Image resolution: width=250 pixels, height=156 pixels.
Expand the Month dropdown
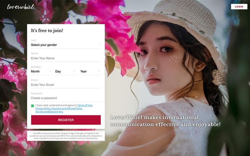tap(41, 72)
